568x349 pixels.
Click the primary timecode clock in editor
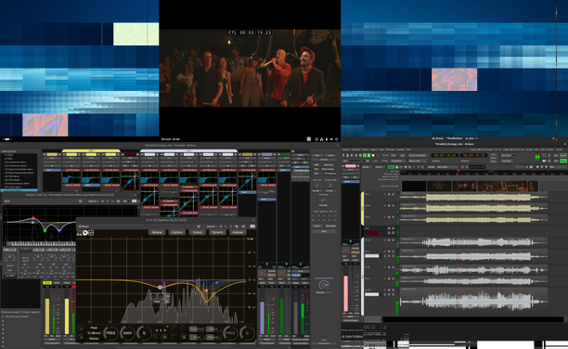click(x=445, y=156)
